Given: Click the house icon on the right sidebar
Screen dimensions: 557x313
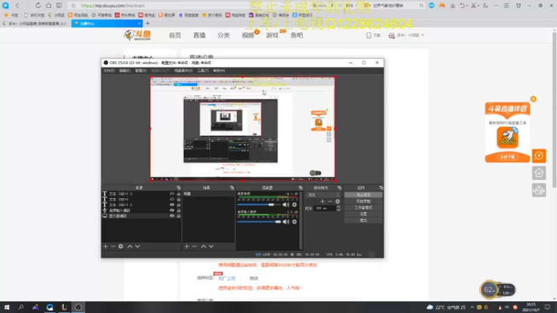Looking at the screenshot, I should 539,173.
